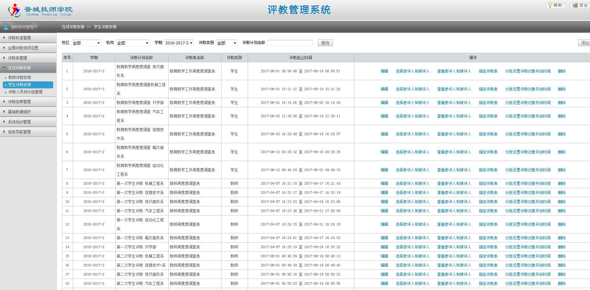The width and height of the screenshot is (590, 290).
Task: Click 查看参评人和被评人 for row 3
Action: tap(454, 103)
